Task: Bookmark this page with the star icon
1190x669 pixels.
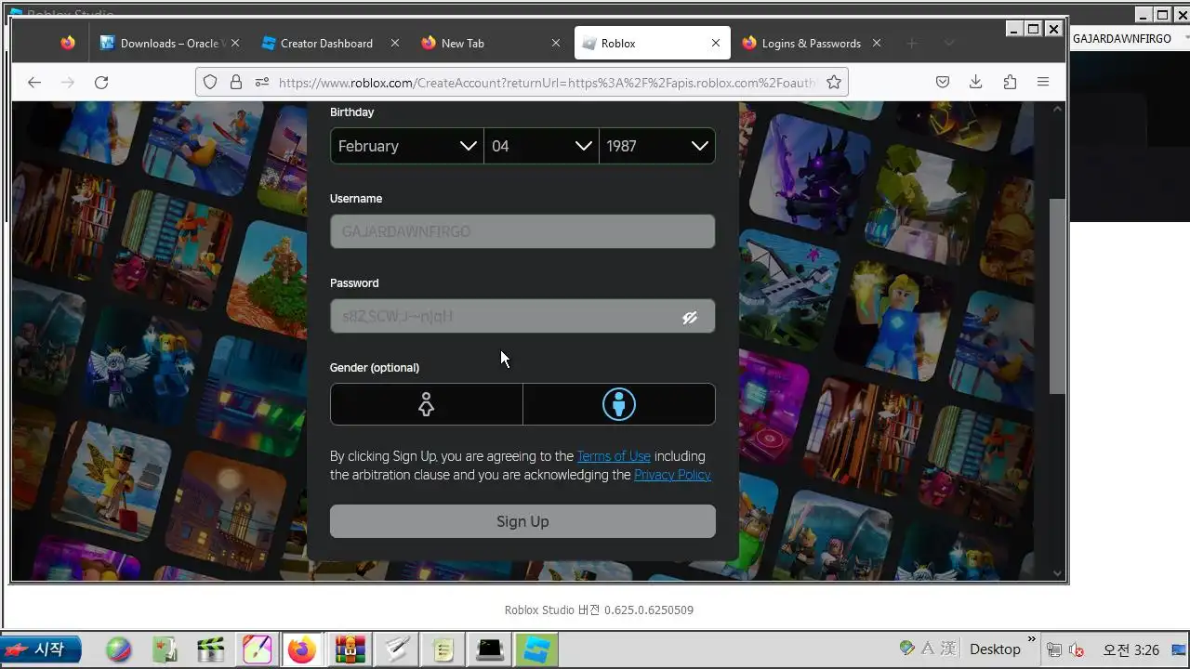Action: (x=834, y=82)
